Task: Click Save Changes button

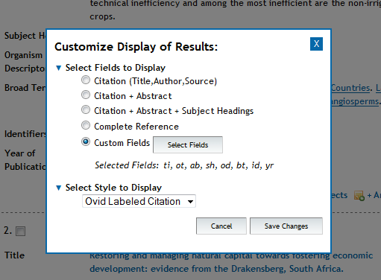Action: click(x=286, y=226)
